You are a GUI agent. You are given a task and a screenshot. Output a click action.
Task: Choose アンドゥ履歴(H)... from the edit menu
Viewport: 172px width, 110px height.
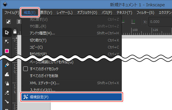point(71,33)
